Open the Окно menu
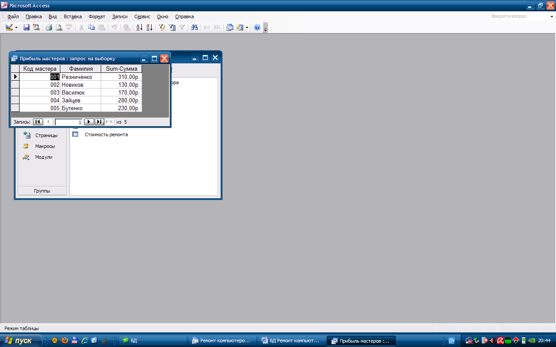Viewport: 556px width, 347px height. pyautogui.click(x=162, y=16)
